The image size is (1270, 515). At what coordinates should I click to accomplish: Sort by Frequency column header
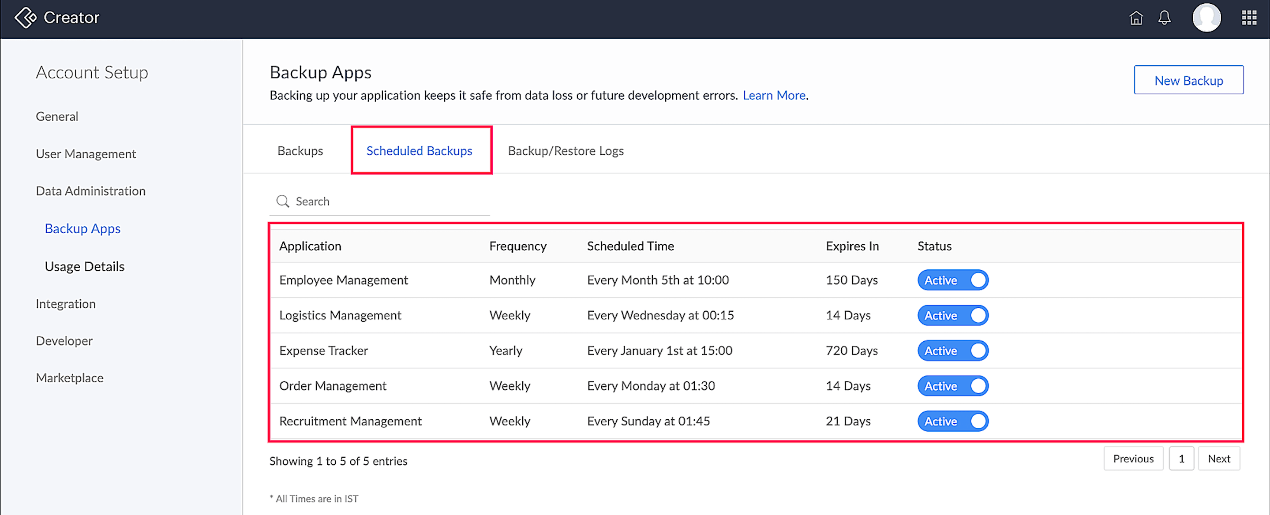(x=518, y=246)
